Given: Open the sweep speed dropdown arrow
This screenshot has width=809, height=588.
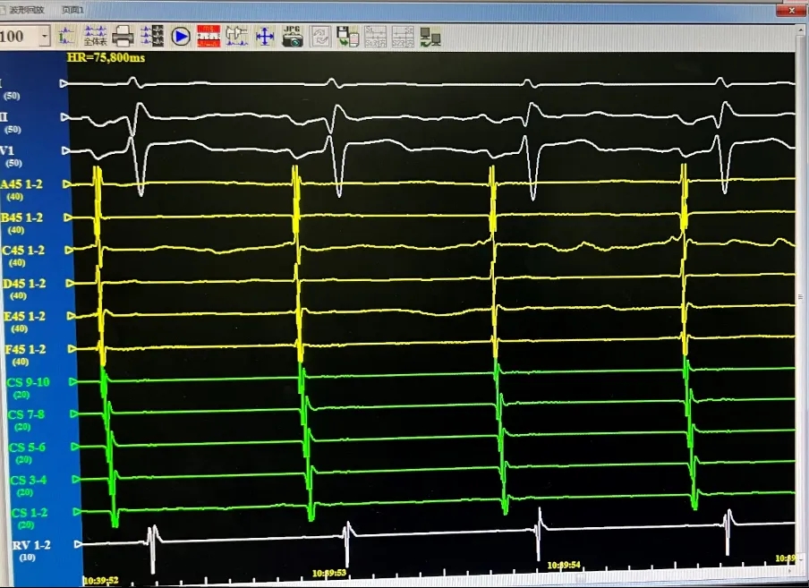Looking at the screenshot, I should click(x=45, y=36).
